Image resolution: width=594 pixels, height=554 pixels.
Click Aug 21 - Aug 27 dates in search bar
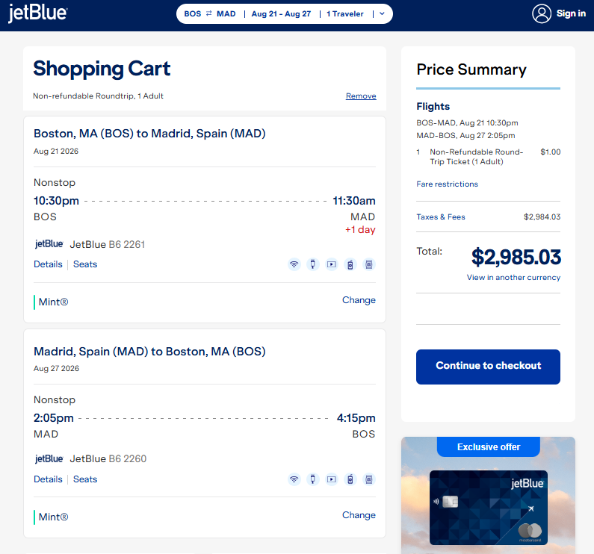281,14
